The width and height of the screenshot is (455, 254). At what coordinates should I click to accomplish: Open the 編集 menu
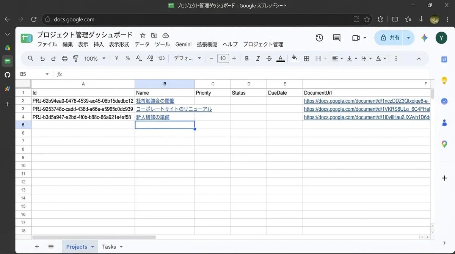coord(67,44)
